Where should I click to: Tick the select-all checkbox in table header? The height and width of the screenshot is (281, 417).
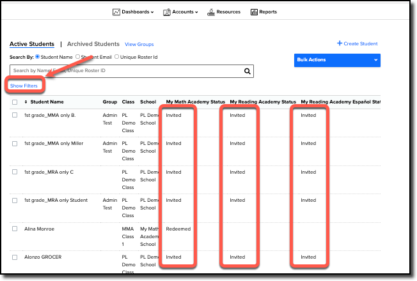(x=15, y=102)
